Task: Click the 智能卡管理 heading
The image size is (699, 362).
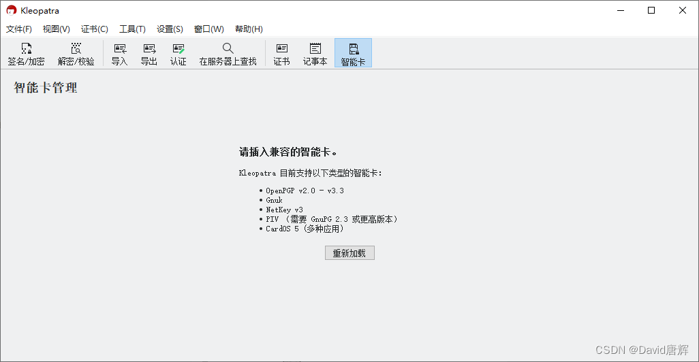Action: coord(46,88)
